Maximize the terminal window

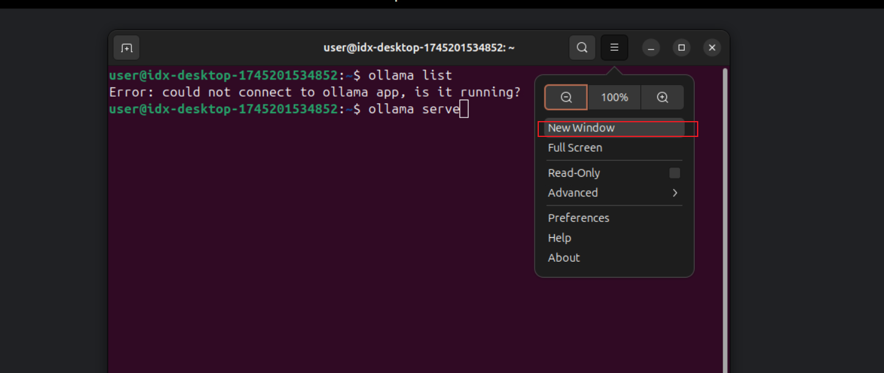click(x=681, y=48)
